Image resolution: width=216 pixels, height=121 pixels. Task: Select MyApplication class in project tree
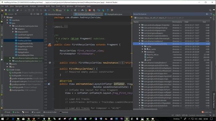pos(23,52)
